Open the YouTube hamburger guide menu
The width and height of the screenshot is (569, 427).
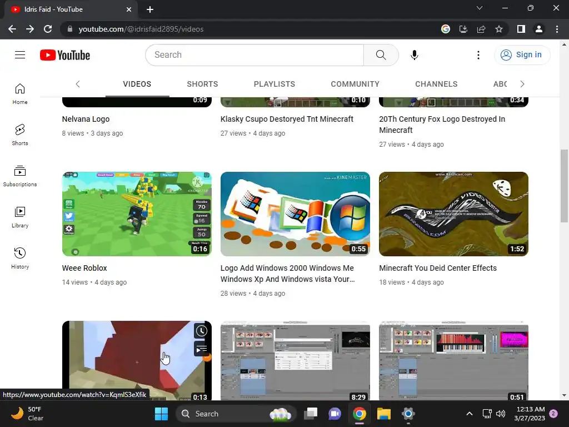[x=20, y=55]
